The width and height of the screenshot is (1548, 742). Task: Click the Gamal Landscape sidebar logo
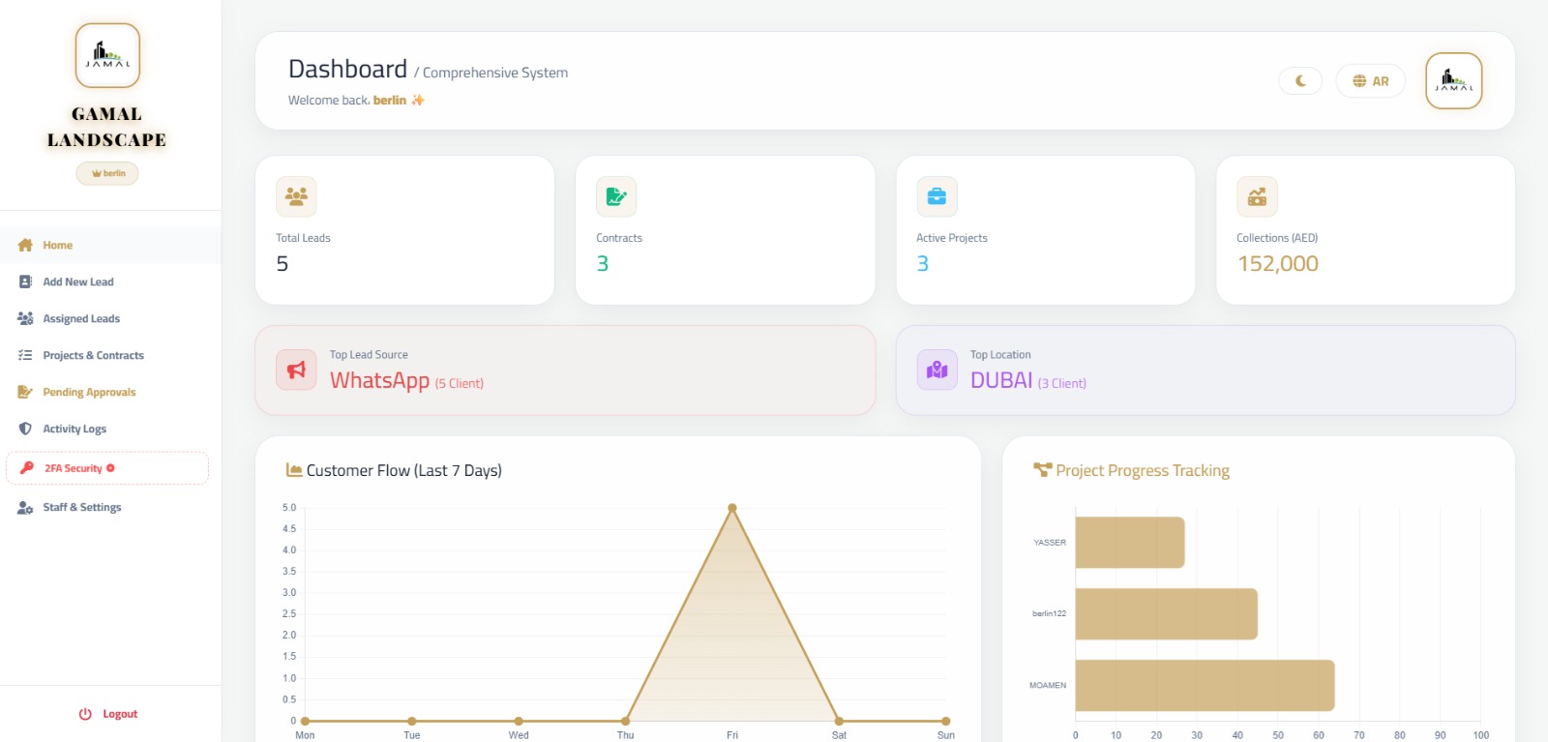(107, 55)
